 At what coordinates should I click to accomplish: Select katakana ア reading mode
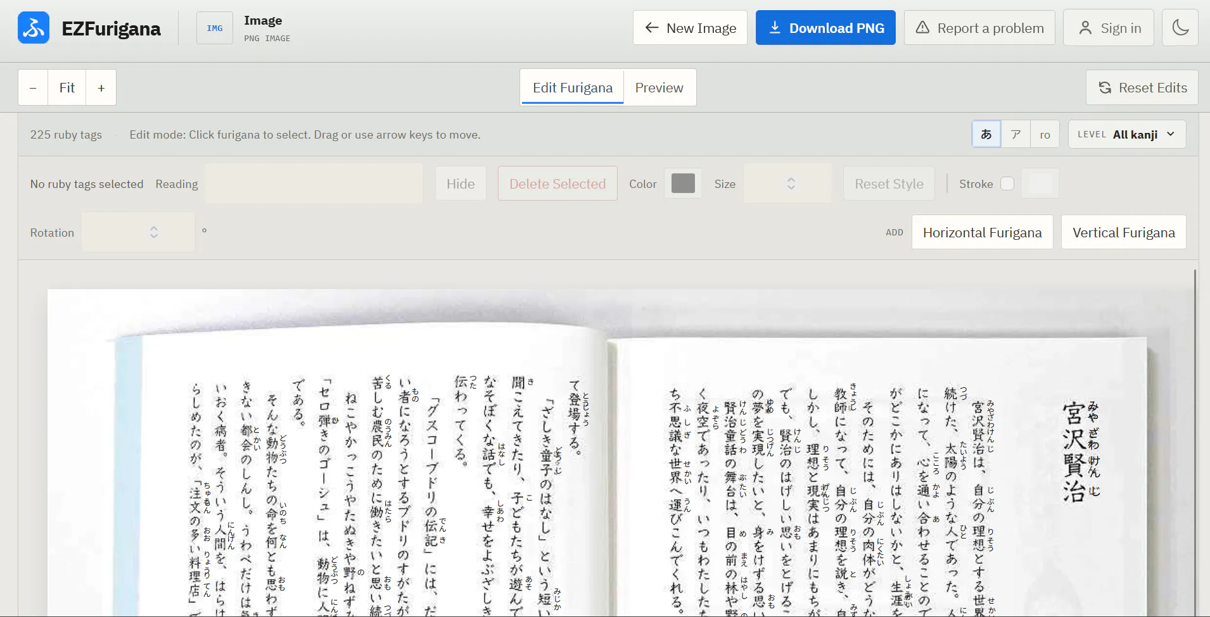[1016, 134]
